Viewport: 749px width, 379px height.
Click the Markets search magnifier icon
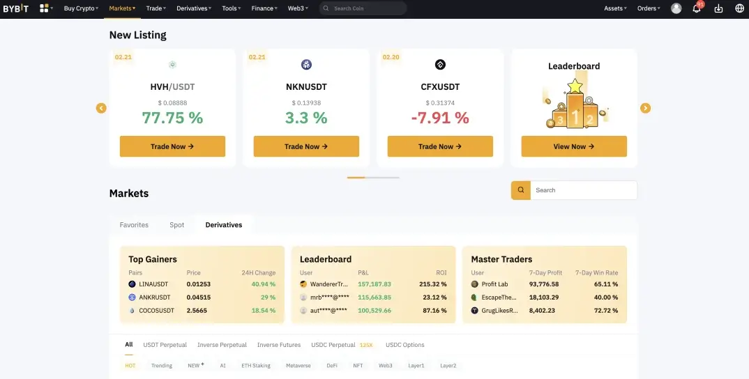click(x=521, y=190)
